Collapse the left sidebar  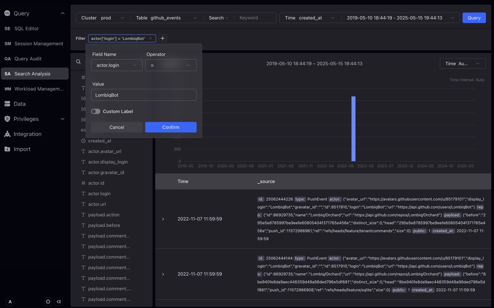pos(59,302)
